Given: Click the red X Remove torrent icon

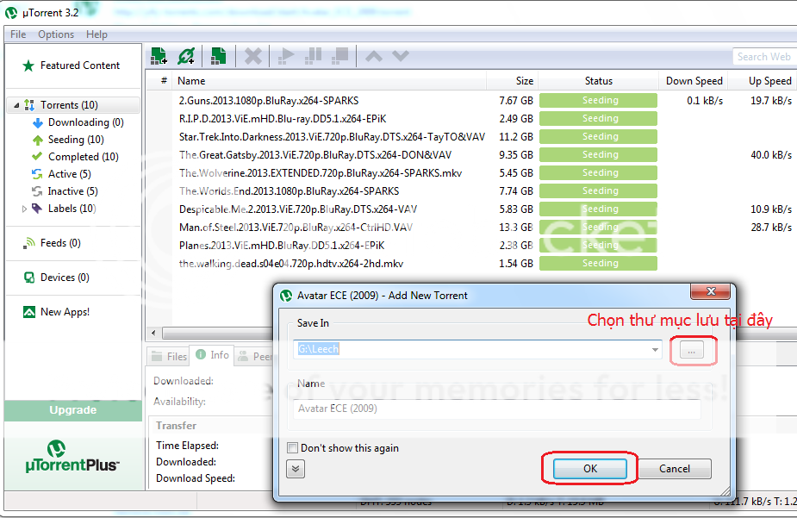Looking at the screenshot, I should pyautogui.click(x=252, y=56).
